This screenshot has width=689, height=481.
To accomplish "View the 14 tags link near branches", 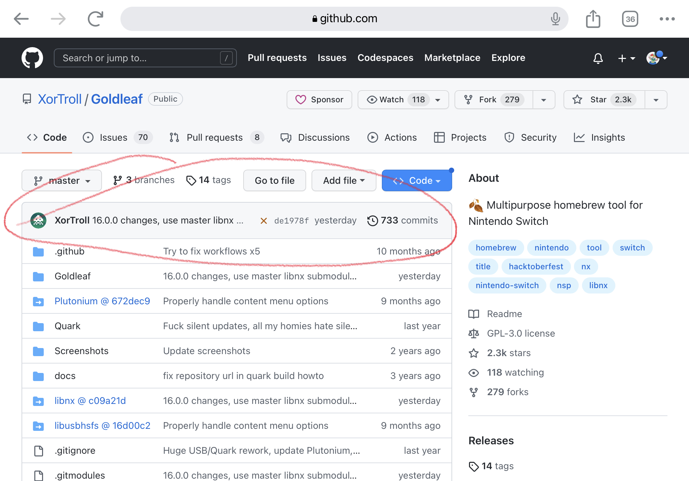I will (x=209, y=180).
